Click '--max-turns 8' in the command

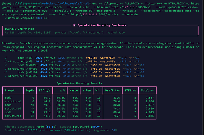click(104, 11)
